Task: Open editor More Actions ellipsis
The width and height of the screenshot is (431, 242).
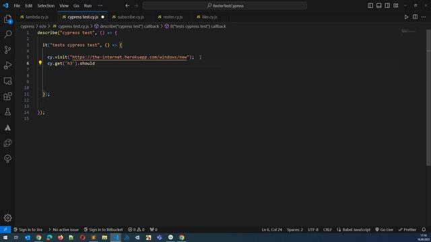Action: [x=424, y=17]
